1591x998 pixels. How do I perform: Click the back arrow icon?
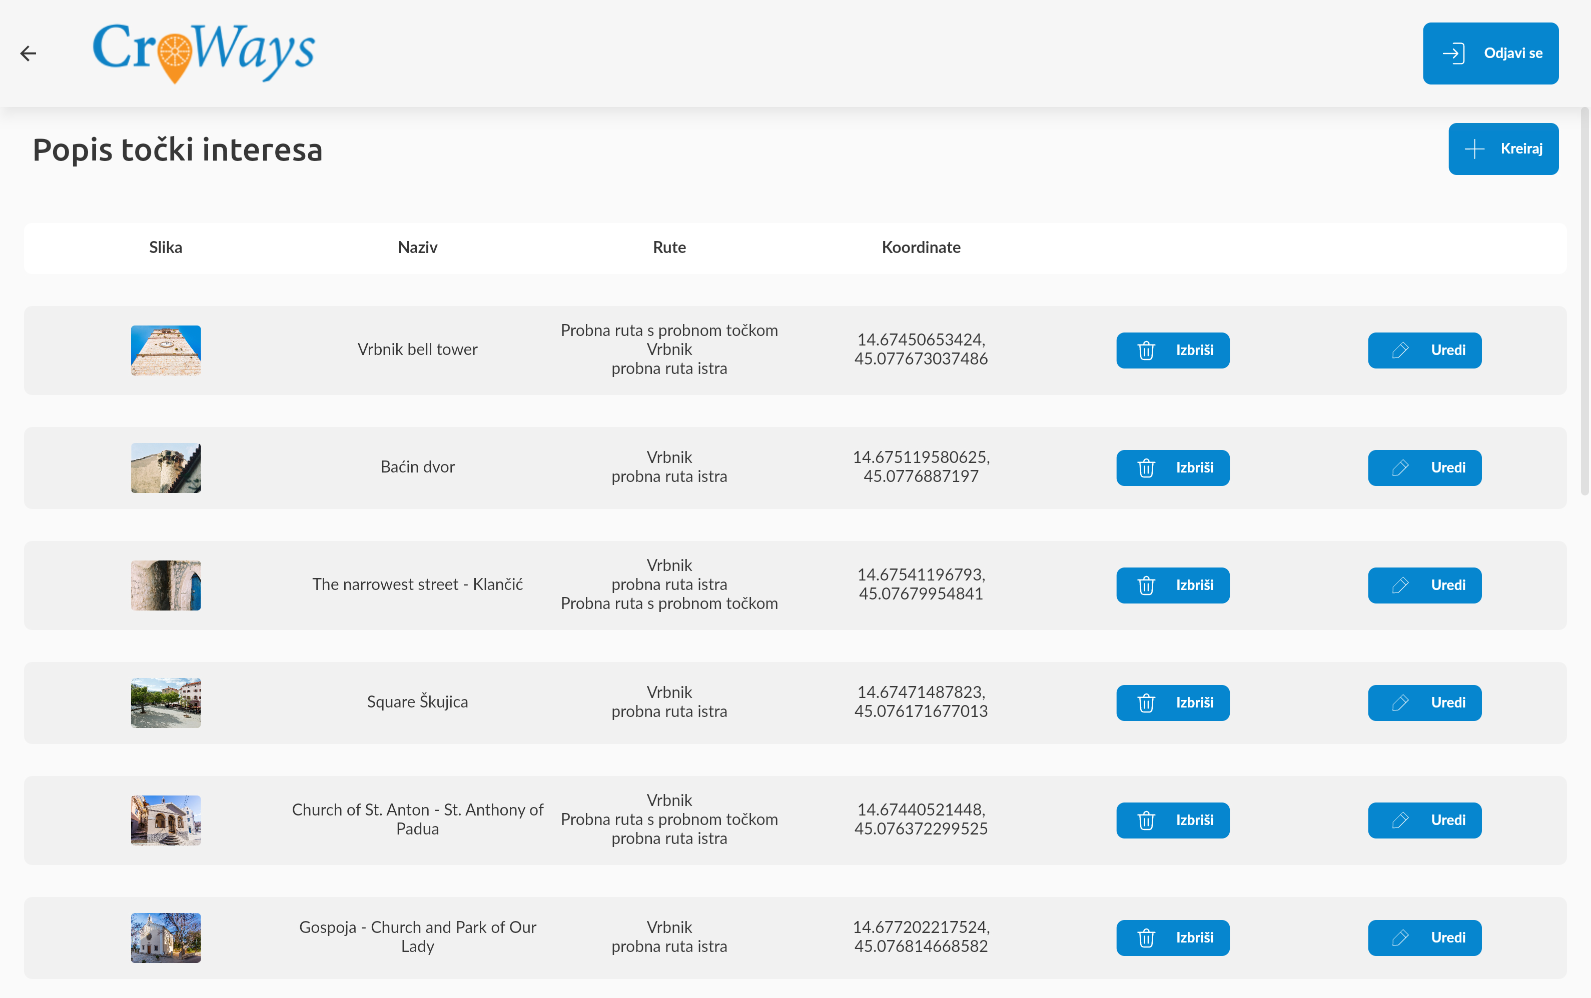coord(28,53)
